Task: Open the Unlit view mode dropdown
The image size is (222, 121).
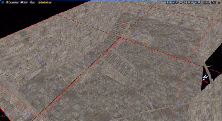Action: 24,2
